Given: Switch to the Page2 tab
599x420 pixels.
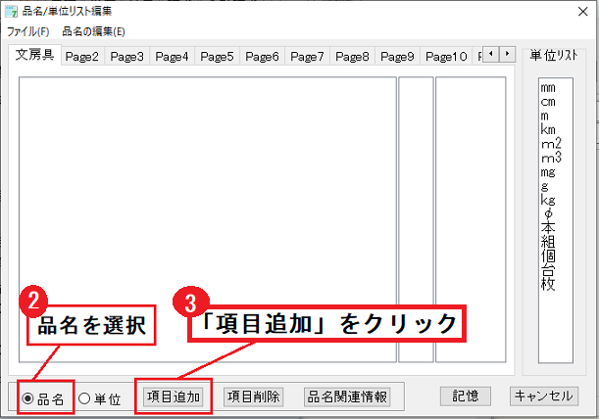Looking at the screenshot, I should [x=82, y=57].
